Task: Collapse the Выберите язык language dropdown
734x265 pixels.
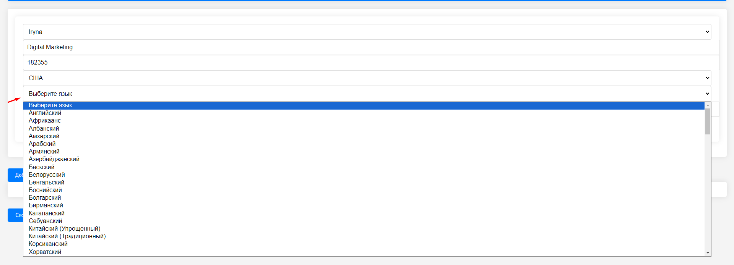Action: [367, 94]
